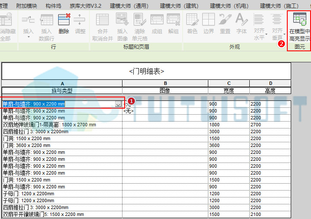Click height cell 2700
This screenshot has height=219, width=311.
270,125
